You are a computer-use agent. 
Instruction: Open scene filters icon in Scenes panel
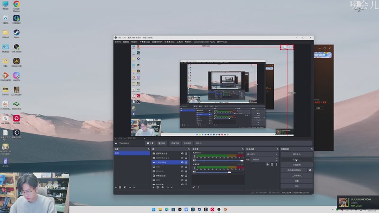pos(125,187)
